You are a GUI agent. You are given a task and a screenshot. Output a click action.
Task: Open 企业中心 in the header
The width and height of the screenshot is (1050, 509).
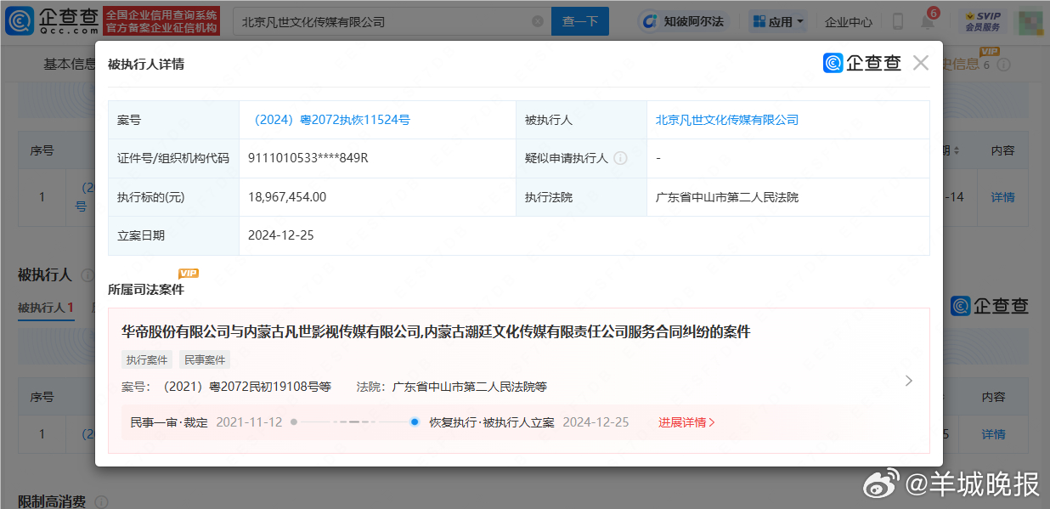pyautogui.click(x=849, y=21)
